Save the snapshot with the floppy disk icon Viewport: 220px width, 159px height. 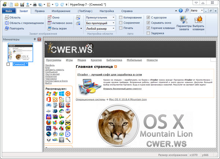(x=22, y=5)
